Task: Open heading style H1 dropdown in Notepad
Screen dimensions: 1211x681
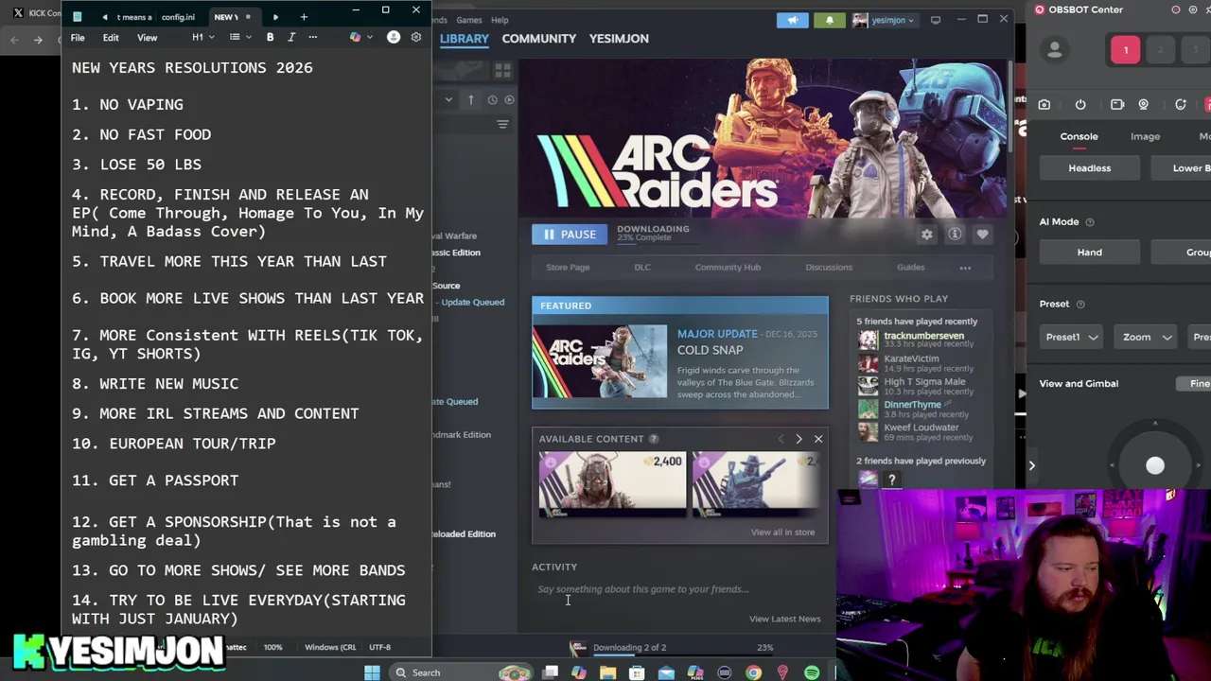Action: (x=202, y=37)
